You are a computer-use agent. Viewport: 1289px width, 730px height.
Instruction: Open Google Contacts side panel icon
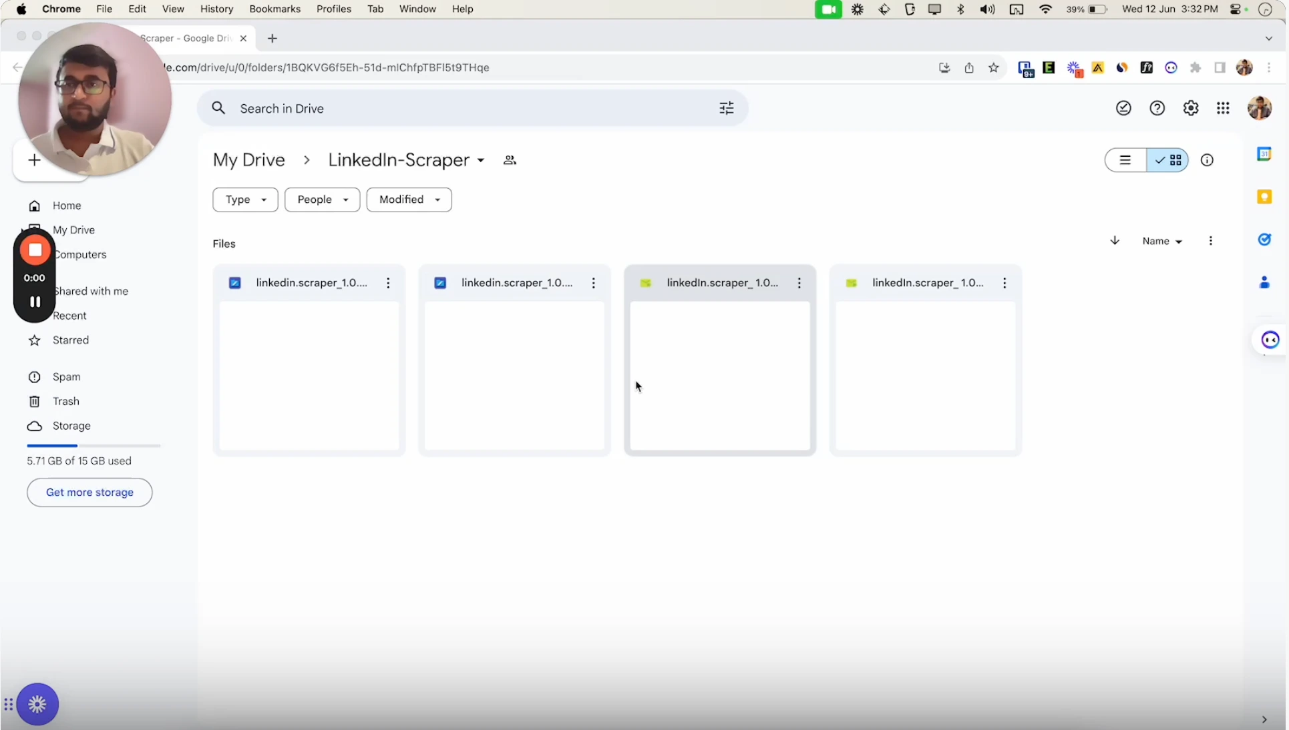click(1264, 282)
